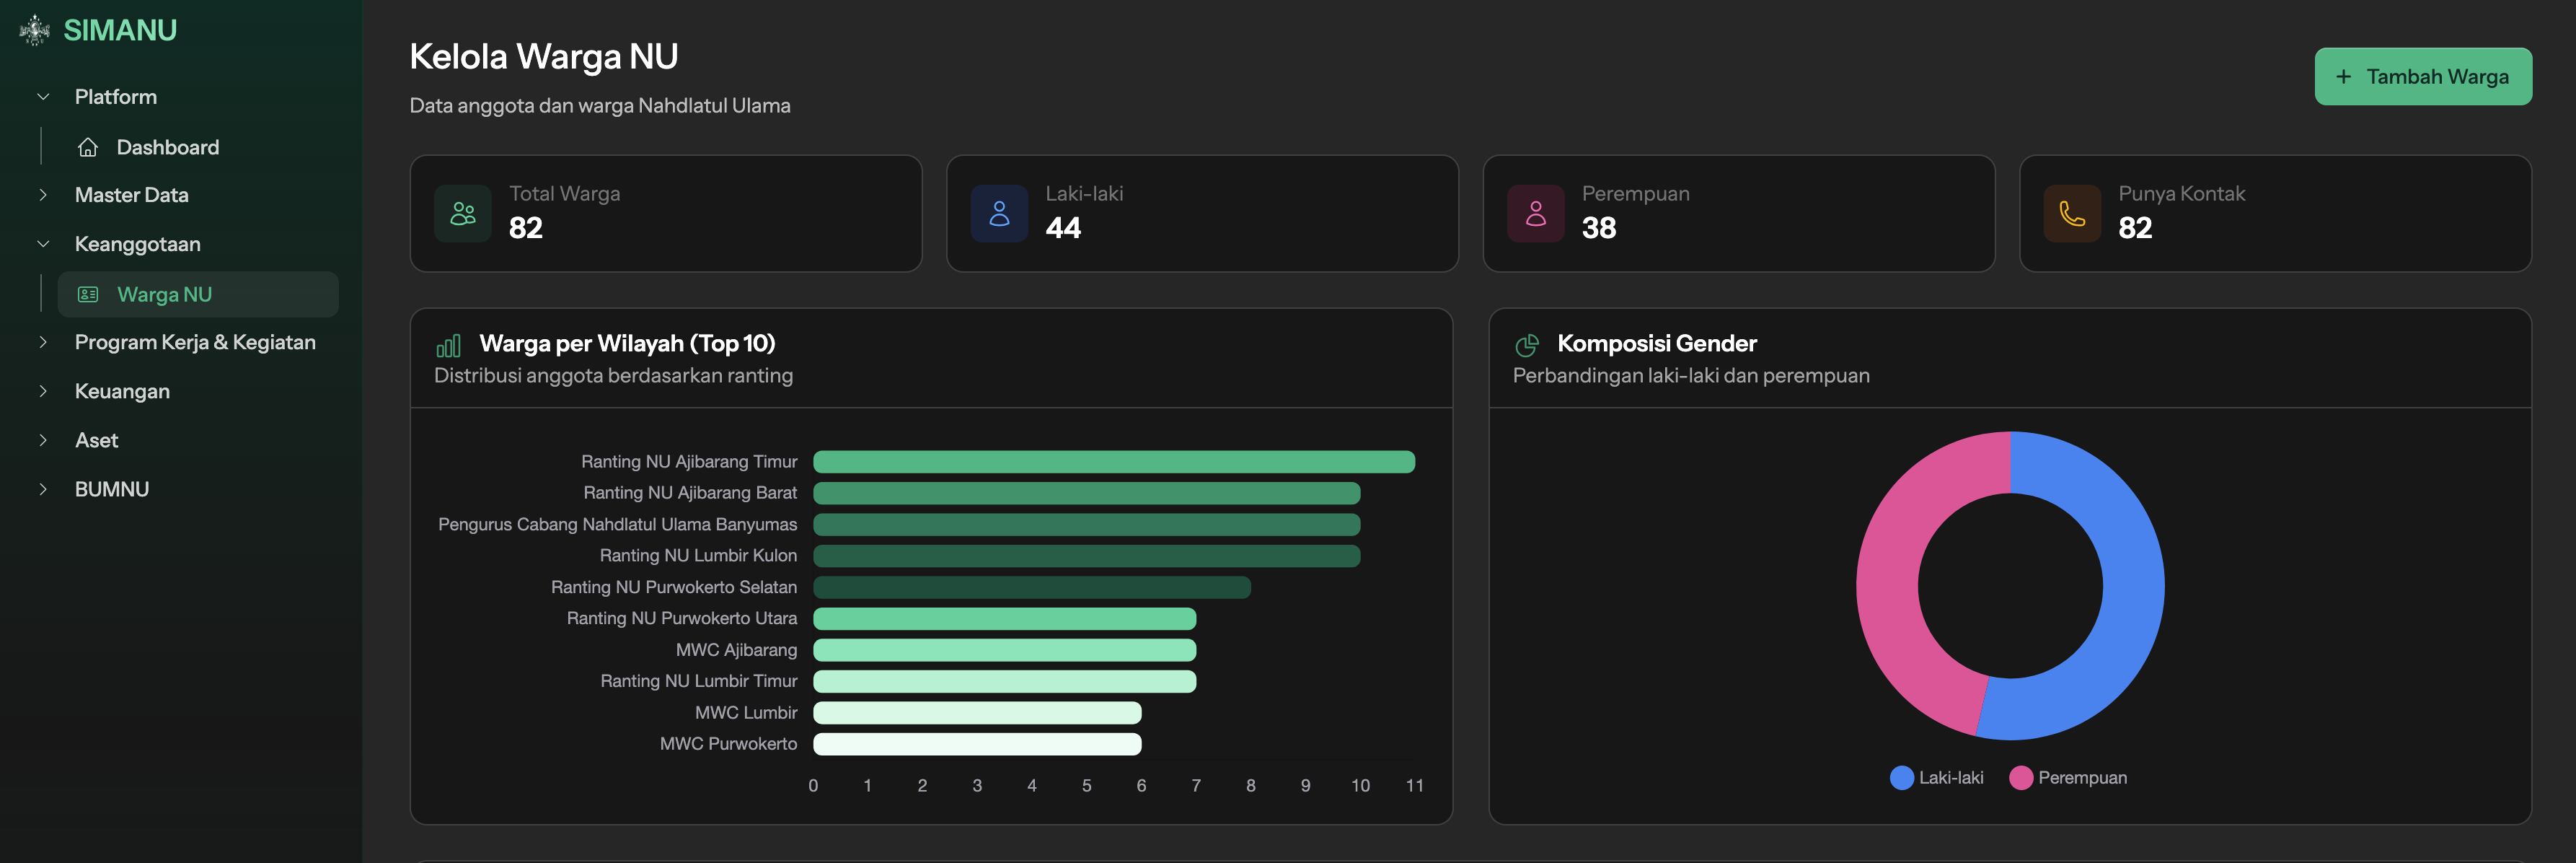Click the blue person icon on Laki-laki card
Viewport: 2576px width, 863px height.
tap(998, 213)
